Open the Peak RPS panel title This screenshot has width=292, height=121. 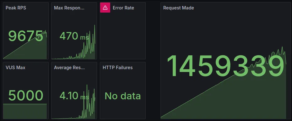16,8
